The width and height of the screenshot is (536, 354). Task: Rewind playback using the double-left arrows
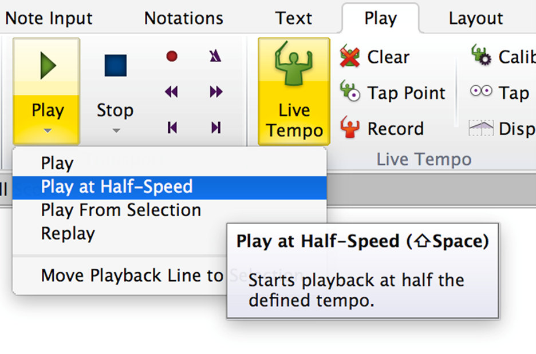(171, 92)
